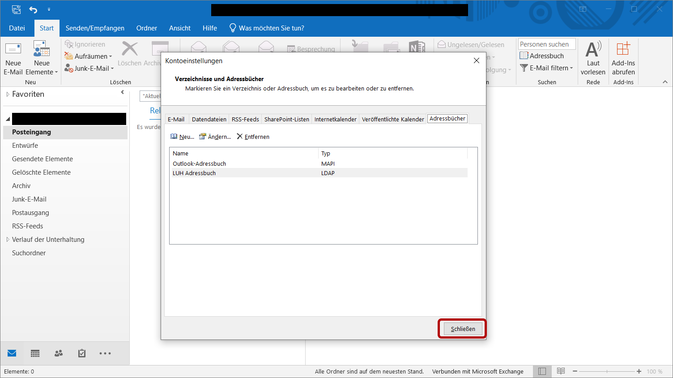Switch to People view icon
673x378 pixels.
(x=59, y=353)
